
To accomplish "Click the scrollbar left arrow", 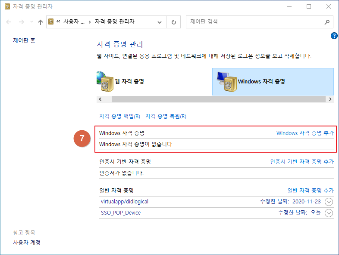I will tap(100, 99).
